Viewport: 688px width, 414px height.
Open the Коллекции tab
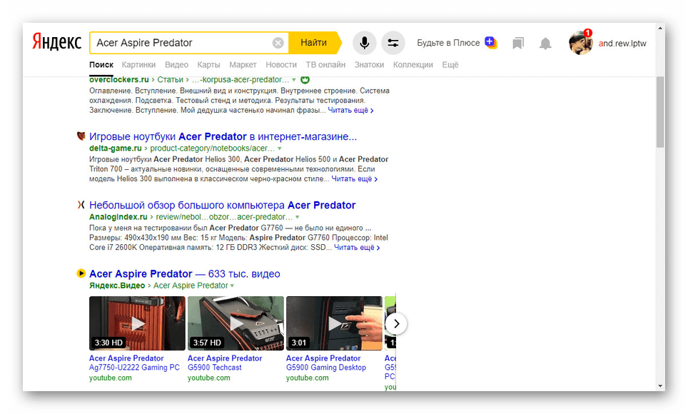tap(413, 64)
